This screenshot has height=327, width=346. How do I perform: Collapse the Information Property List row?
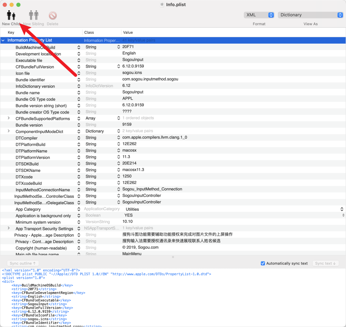(x=3, y=40)
